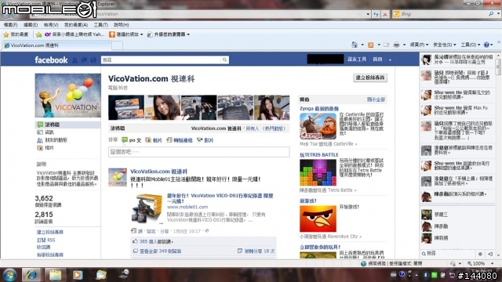Open the notifications globe icon in Facebook header

(93, 60)
